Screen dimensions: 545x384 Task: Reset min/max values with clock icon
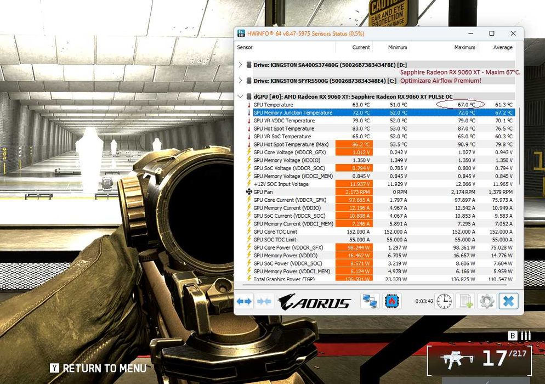444,301
